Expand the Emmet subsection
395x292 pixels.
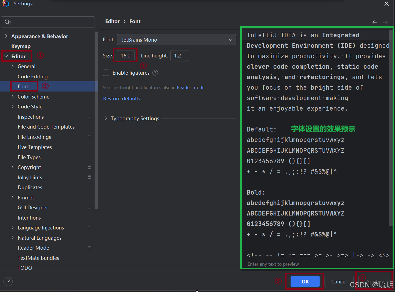click(x=12, y=197)
